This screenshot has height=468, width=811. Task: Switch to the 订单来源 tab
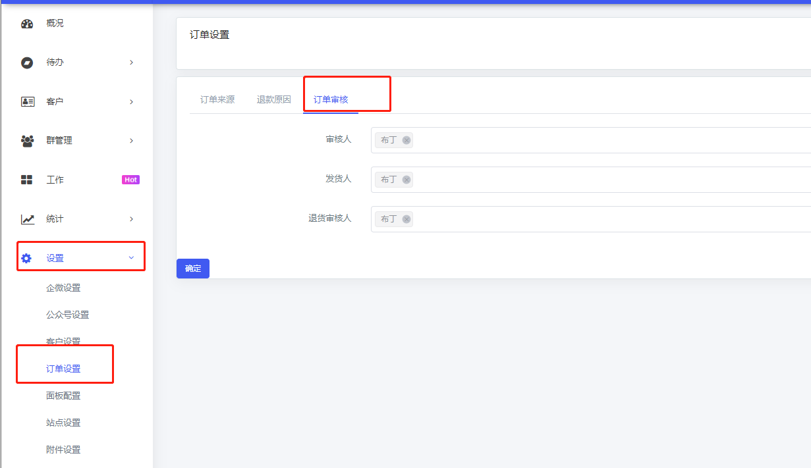click(217, 100)
